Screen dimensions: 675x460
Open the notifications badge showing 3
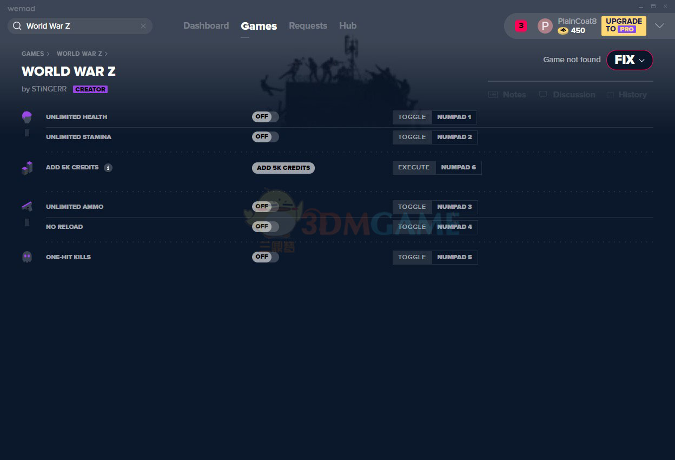point(520,25)
